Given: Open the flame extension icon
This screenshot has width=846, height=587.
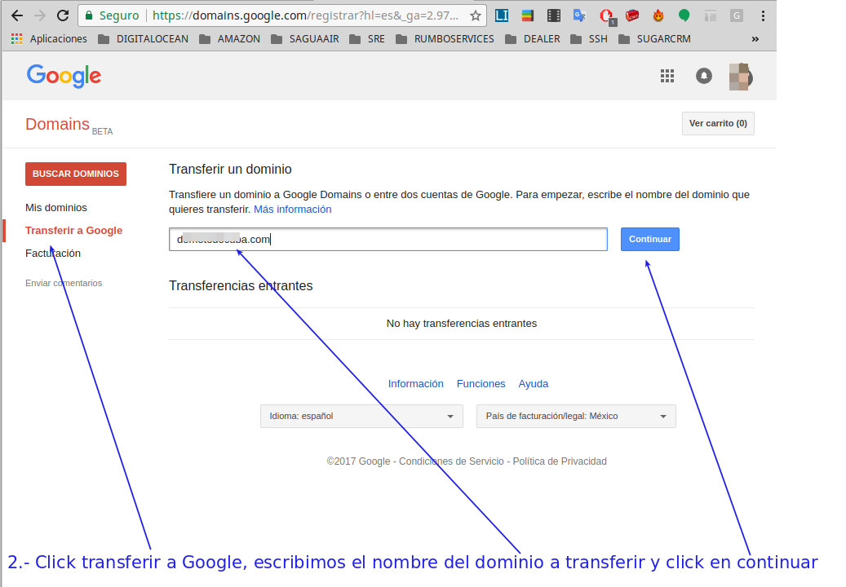Looking at the screenshot, I should point(658,15).
